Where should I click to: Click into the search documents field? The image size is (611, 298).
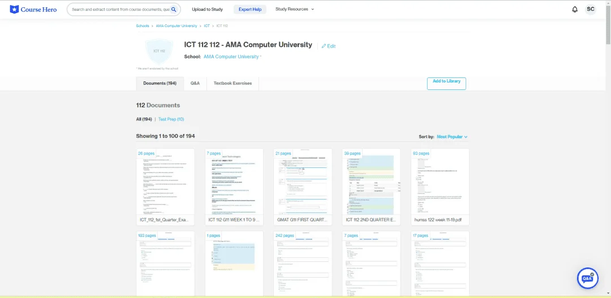click(121, 10)
